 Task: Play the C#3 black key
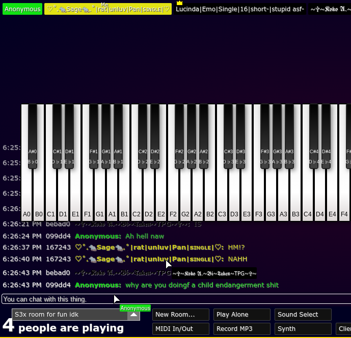228,136
